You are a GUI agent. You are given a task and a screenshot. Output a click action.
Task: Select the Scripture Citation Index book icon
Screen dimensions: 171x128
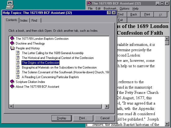pos(12,82)
